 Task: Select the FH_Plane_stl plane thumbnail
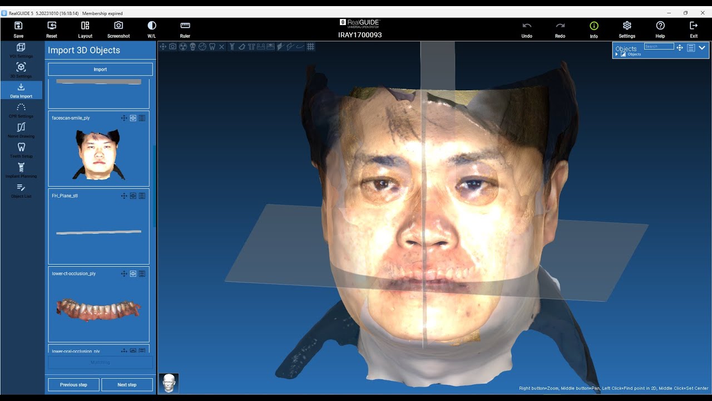tap(98, 232)
